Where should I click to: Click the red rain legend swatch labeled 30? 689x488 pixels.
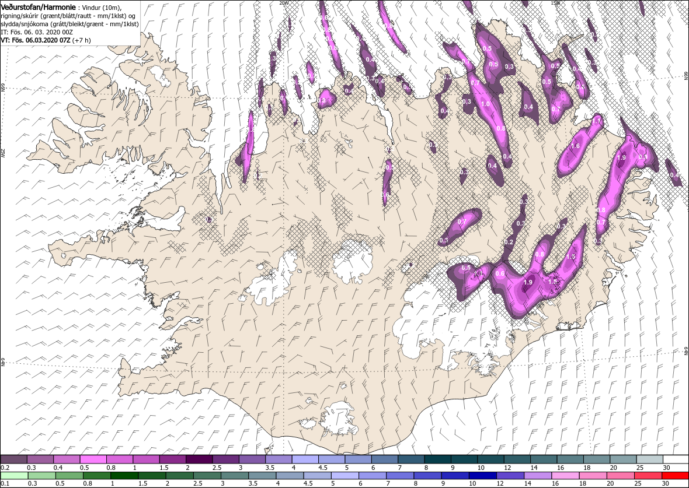pyautogui.click(x=675, y=476)
